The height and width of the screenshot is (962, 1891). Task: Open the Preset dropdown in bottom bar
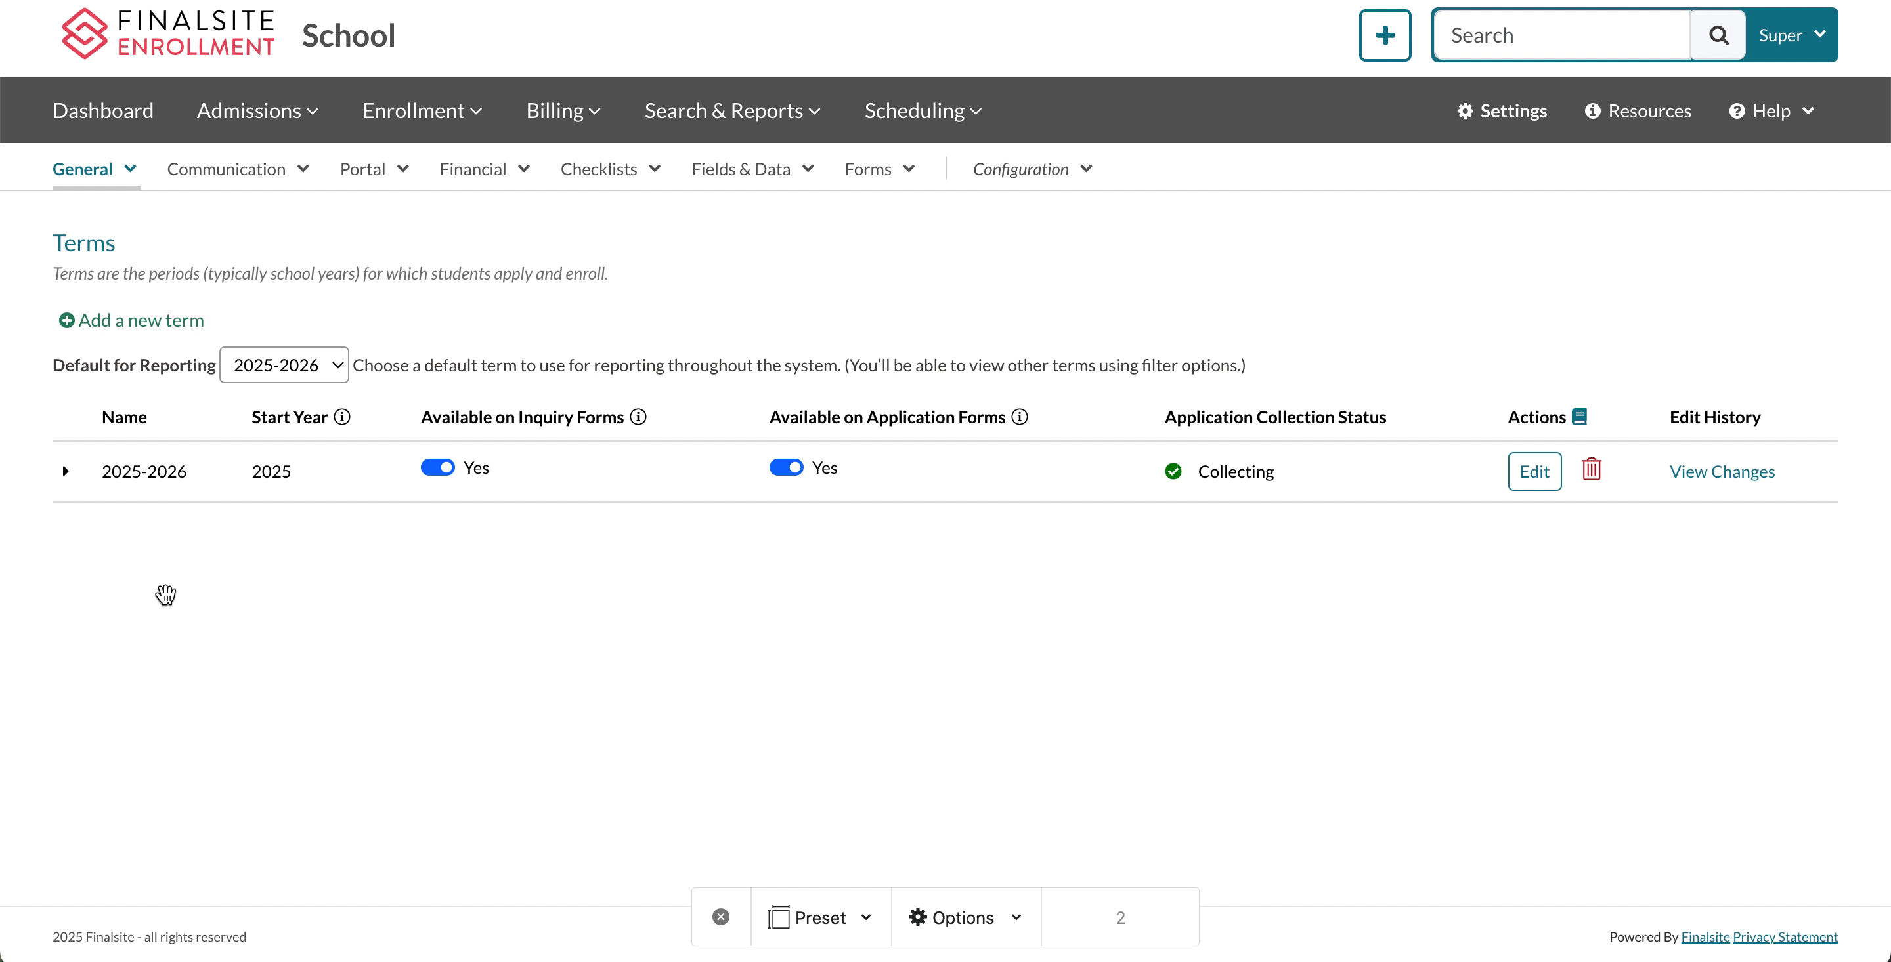820,917
